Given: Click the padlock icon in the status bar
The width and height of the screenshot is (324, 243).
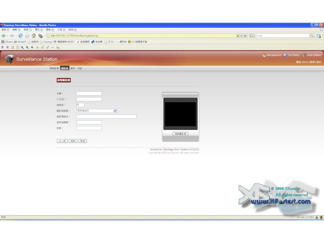Looking at the screenshot, I should click(317, 217).
